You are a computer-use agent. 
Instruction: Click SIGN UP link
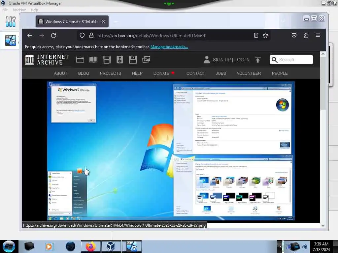[x=222, y=60]
